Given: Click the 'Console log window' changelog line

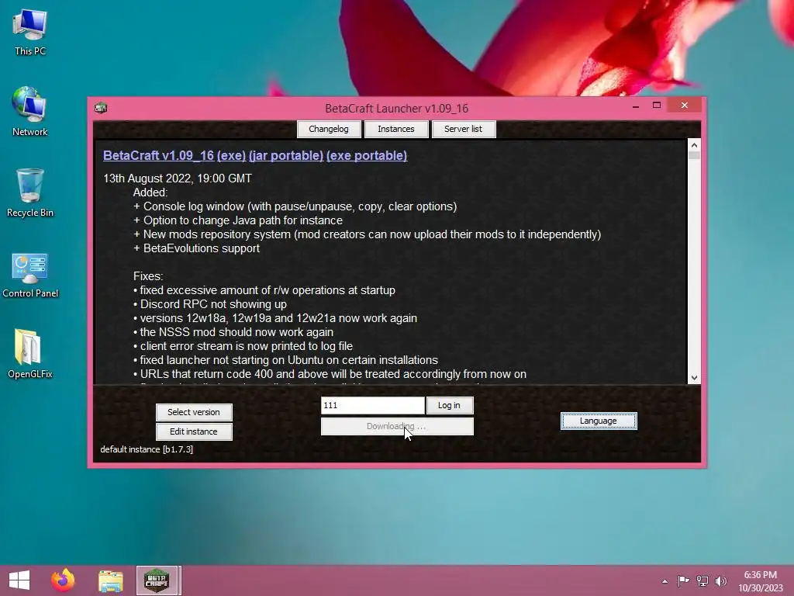Looking at the screenshot, I should coord(295,206).
